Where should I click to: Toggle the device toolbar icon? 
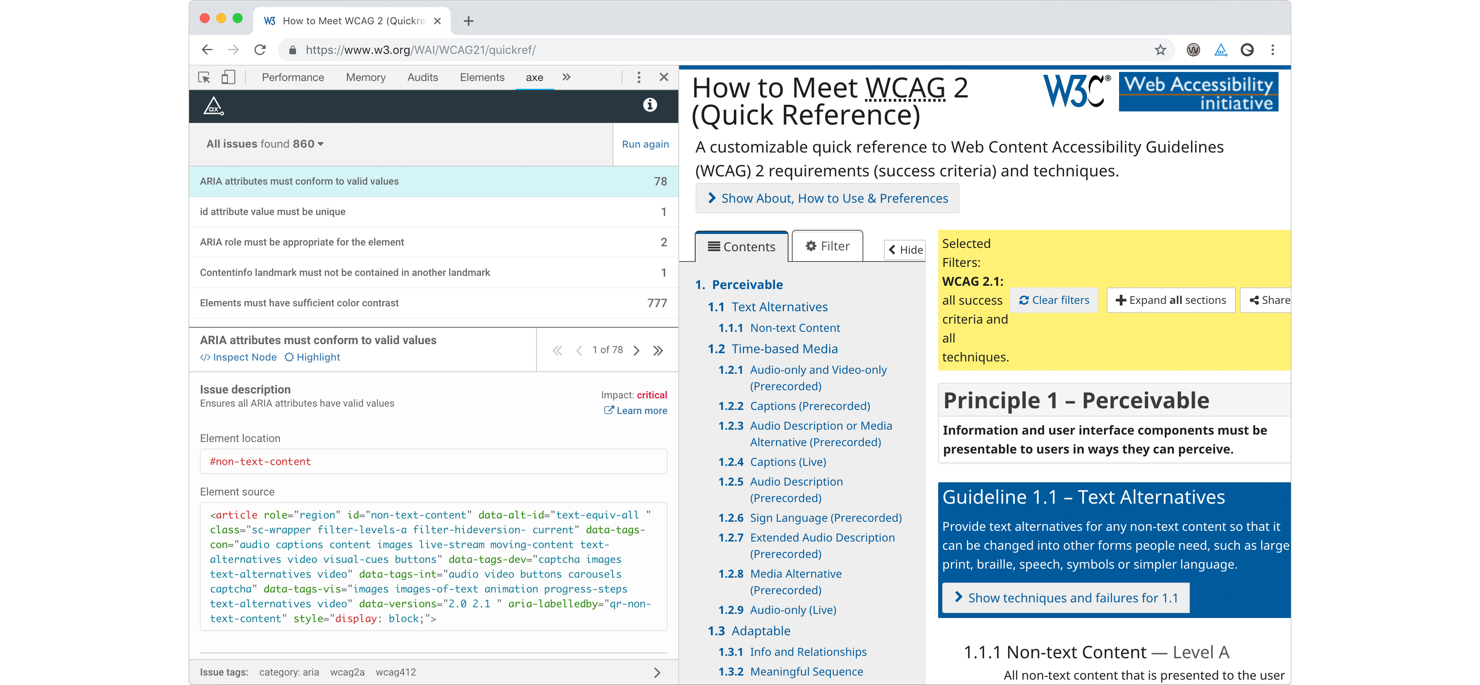pyautogui.click(x=228, y=78)
